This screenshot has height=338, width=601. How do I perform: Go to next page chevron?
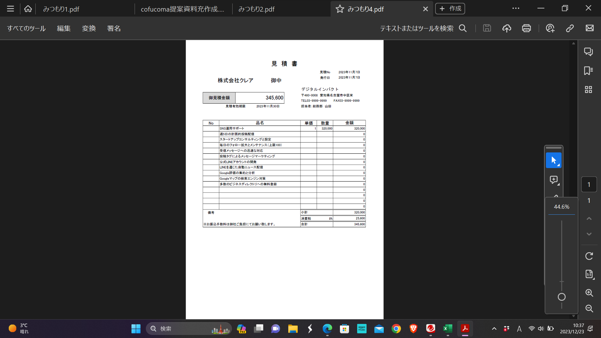(589, 234)
